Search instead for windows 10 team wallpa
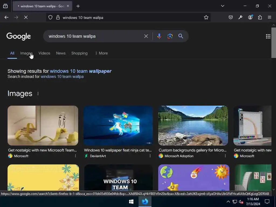The image size is (276, 207). click(x=62, y=77)
